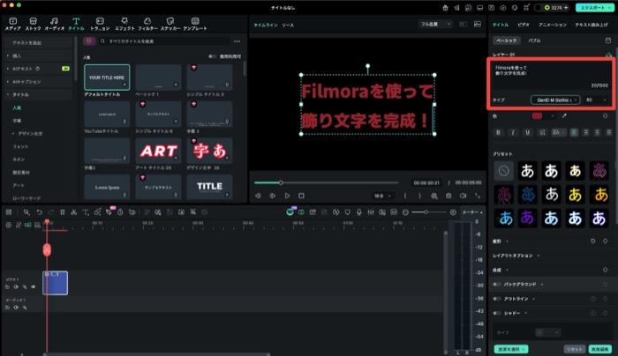Select the ART title thumbnail

click(158, 151)
